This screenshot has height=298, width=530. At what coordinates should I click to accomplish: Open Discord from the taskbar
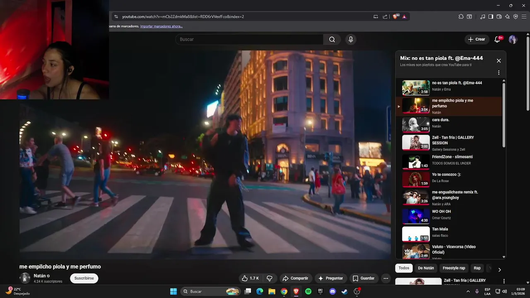[x=332, y=291]
